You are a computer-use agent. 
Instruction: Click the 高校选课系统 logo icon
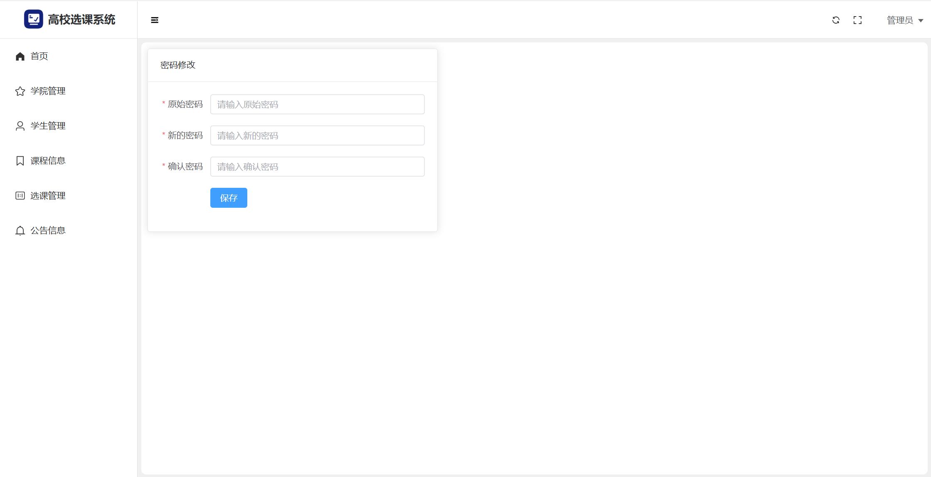pyautogui.click(x=33, y=19)
